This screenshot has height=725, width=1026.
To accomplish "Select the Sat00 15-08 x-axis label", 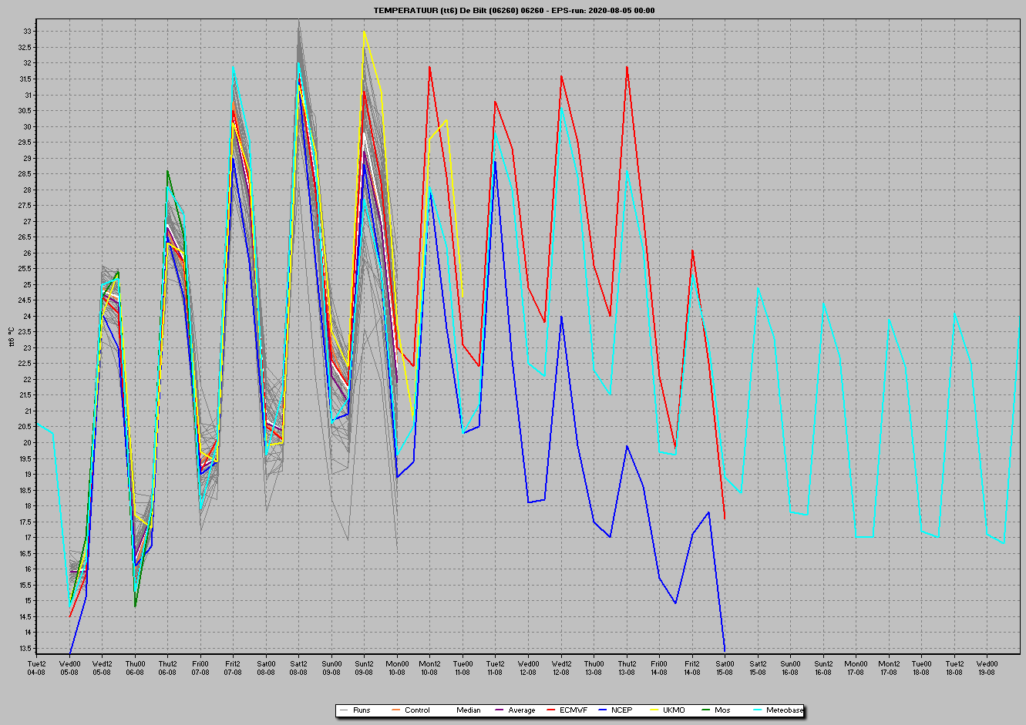I will coord(725,667).
